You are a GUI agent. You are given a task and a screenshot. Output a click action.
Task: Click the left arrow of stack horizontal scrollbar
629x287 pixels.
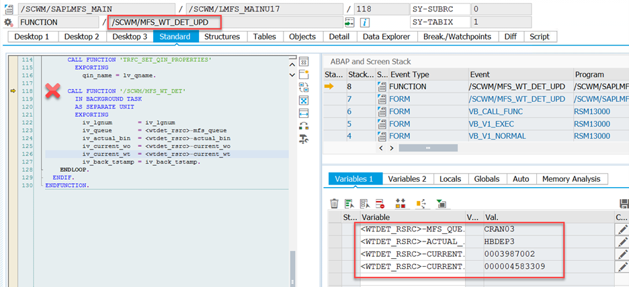tap(381, 148)
